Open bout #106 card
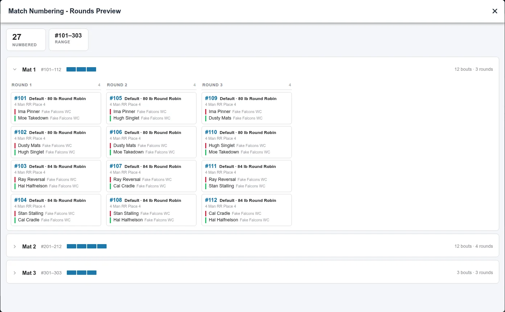505x312 pixels. tap(151, 142)
